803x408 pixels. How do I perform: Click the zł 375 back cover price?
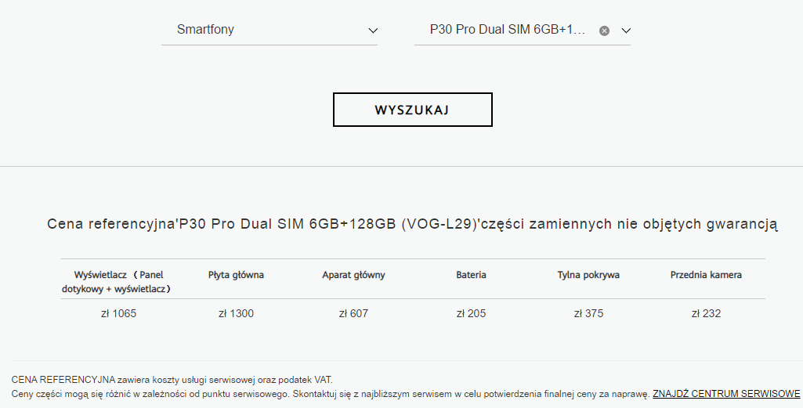(588, 313)
